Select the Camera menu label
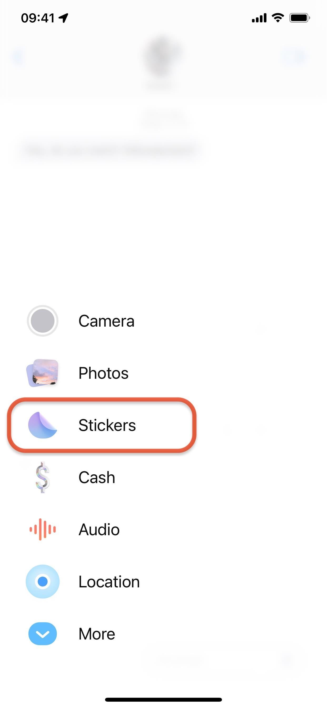This screenshot has height=708, width=327. click(x=106, y=321)
